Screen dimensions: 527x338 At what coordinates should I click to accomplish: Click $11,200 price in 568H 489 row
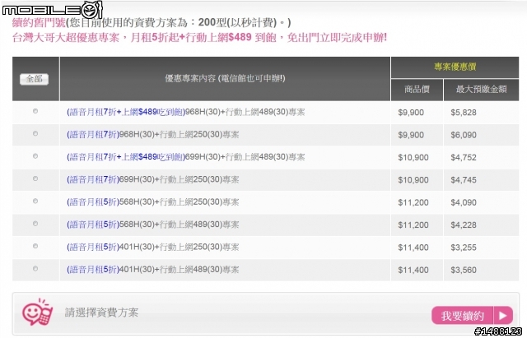point(413,225)
